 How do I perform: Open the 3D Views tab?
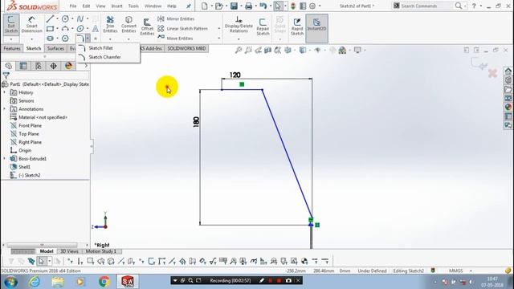[x=69, y=251]
